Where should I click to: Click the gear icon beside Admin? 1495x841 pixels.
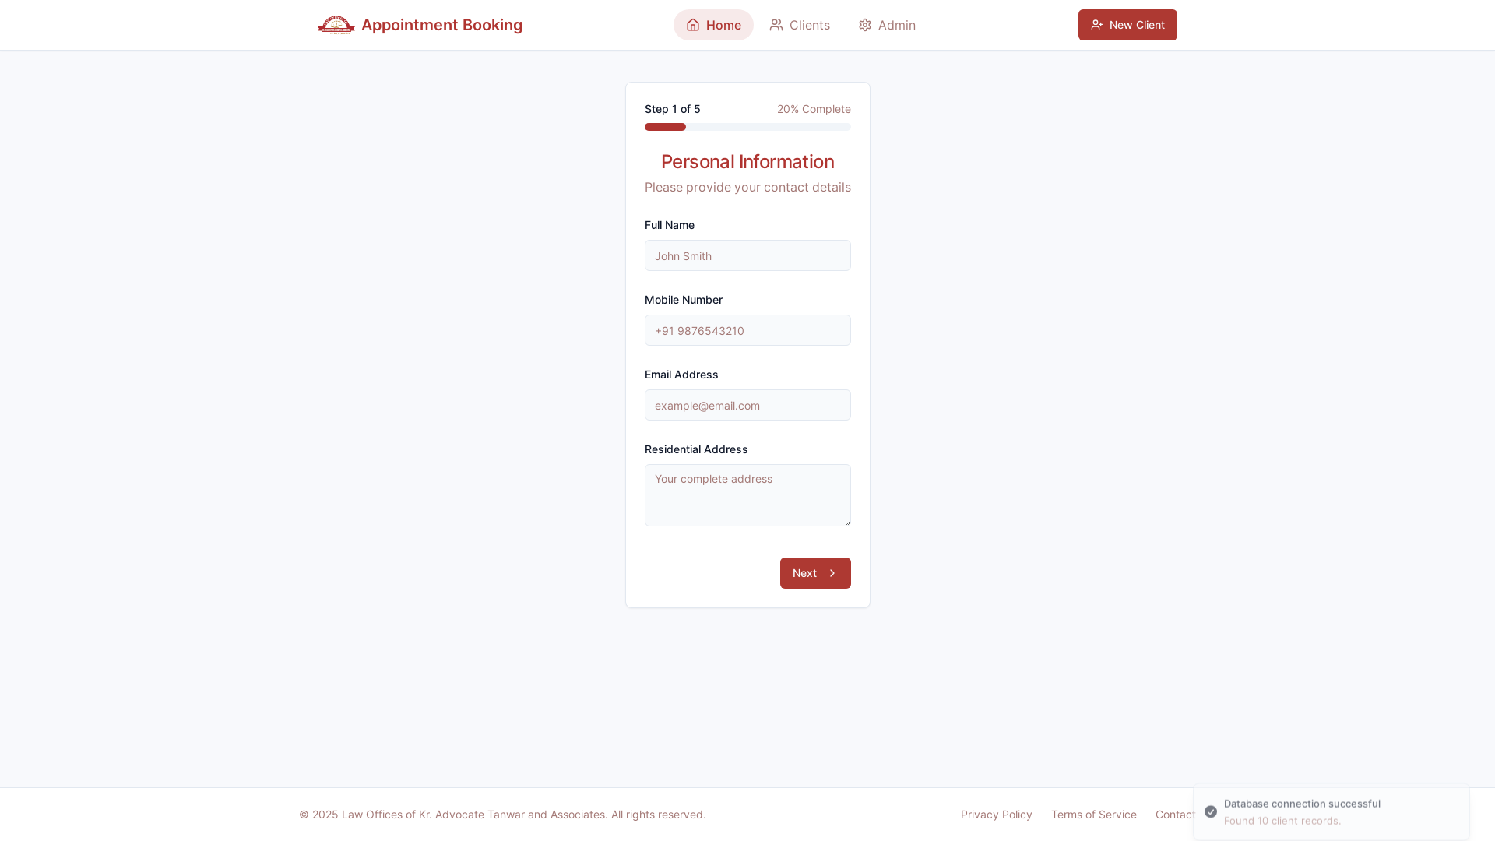865,25
